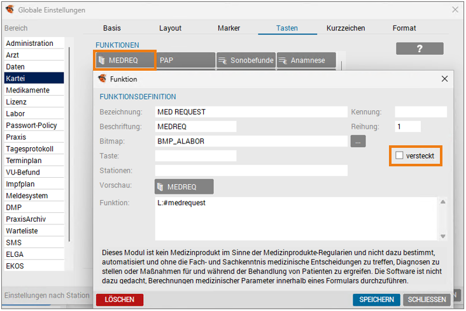466x311 pixels.
Task: Click the question mark help button
Action: click(420, 48)
